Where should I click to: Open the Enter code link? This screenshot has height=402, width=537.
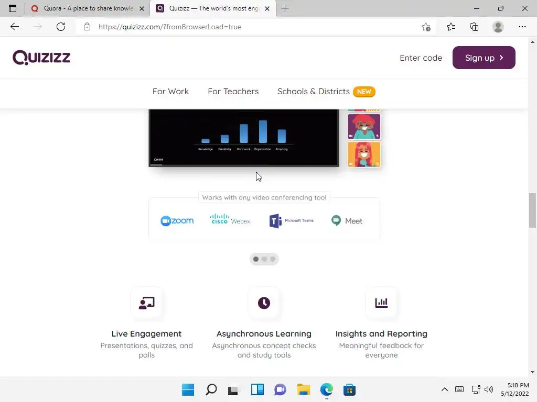(x=421, y=58)
